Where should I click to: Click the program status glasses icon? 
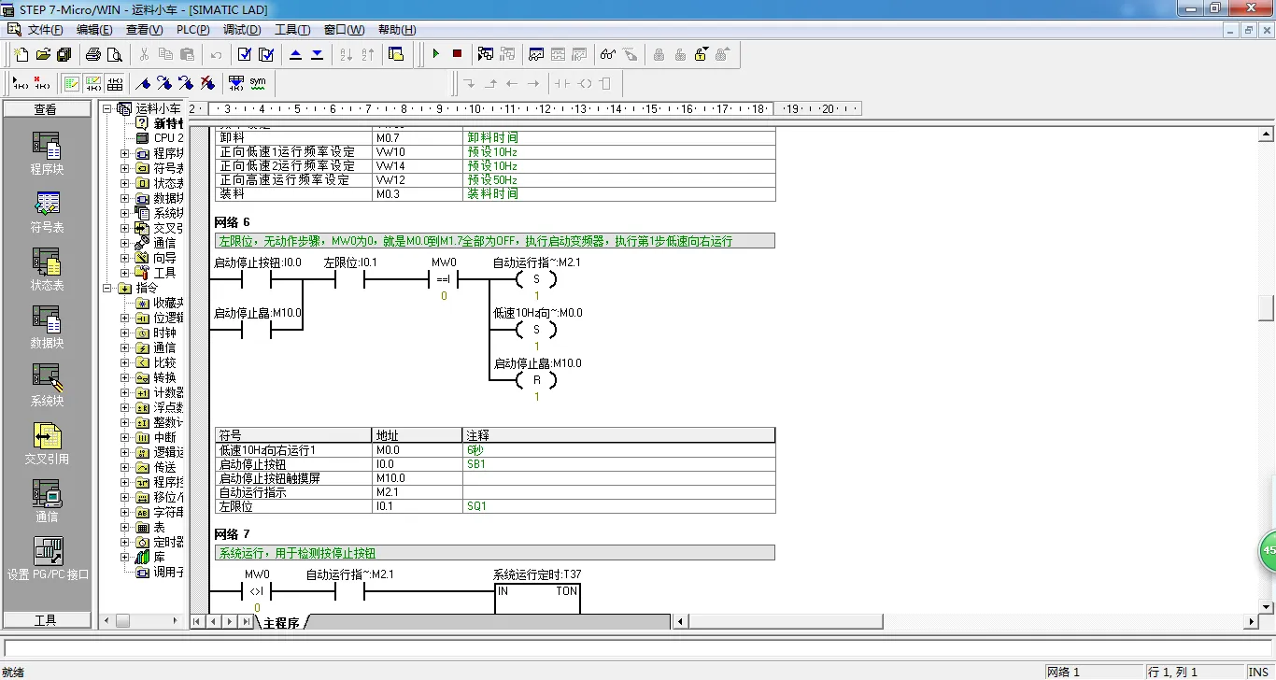coord(608,54)
